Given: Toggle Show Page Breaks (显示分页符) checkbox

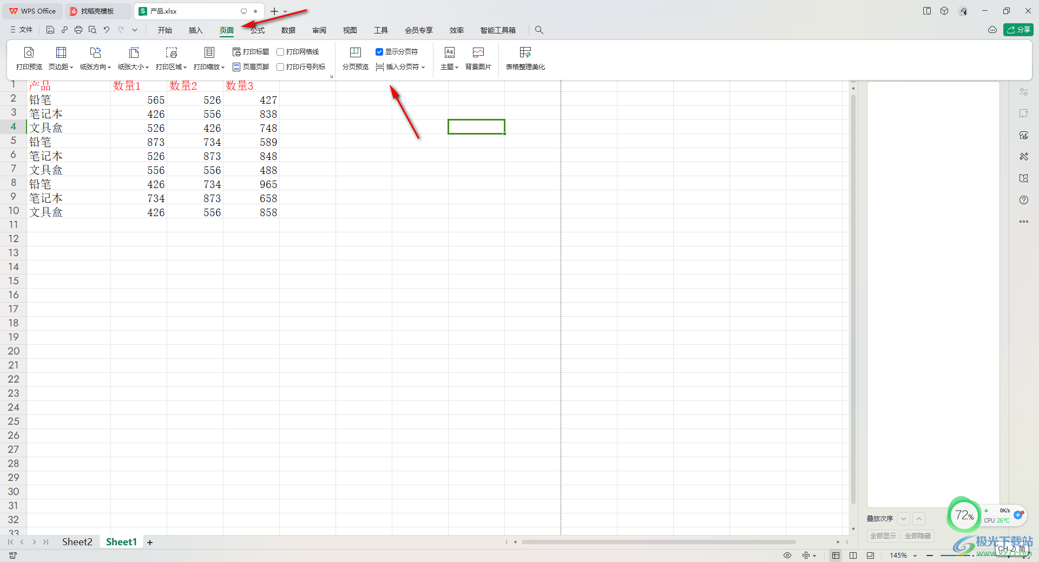Looking at the screenshot, I should pyautogui.click(x=379, y=52).
